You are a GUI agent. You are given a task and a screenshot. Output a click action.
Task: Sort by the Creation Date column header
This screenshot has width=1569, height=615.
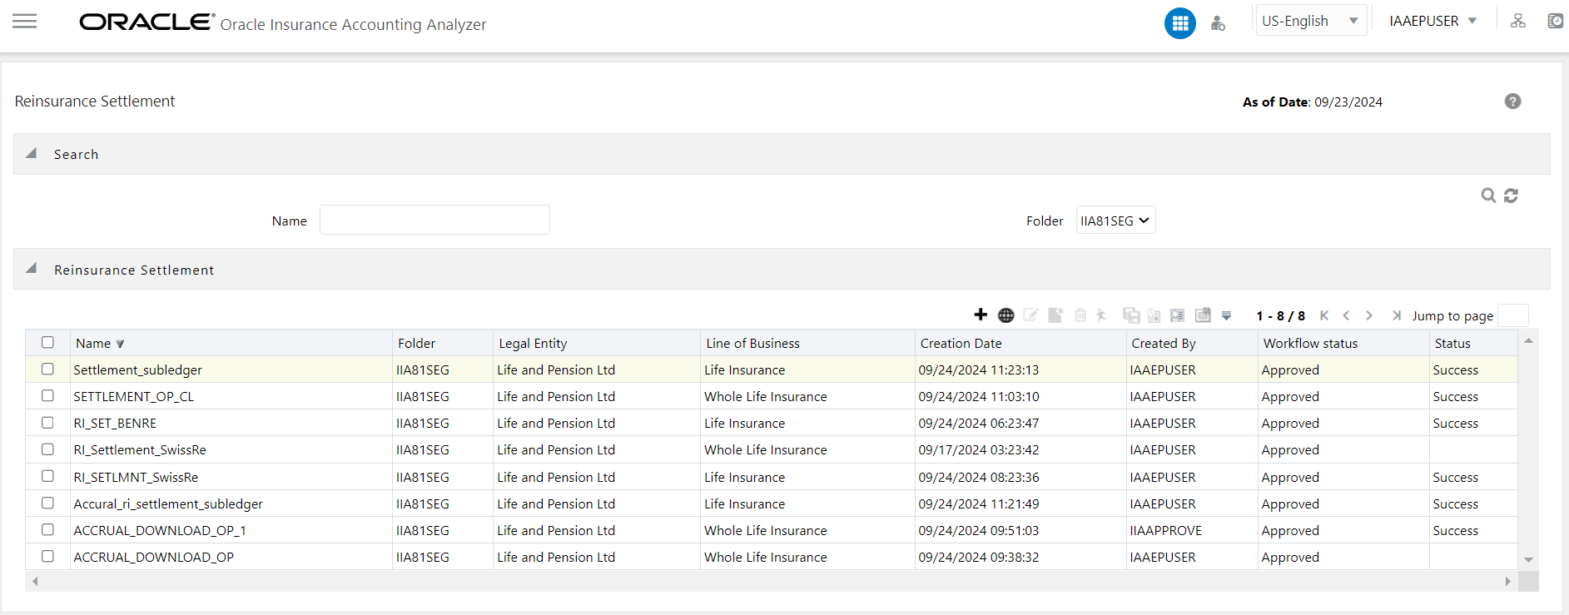(961, 343)
